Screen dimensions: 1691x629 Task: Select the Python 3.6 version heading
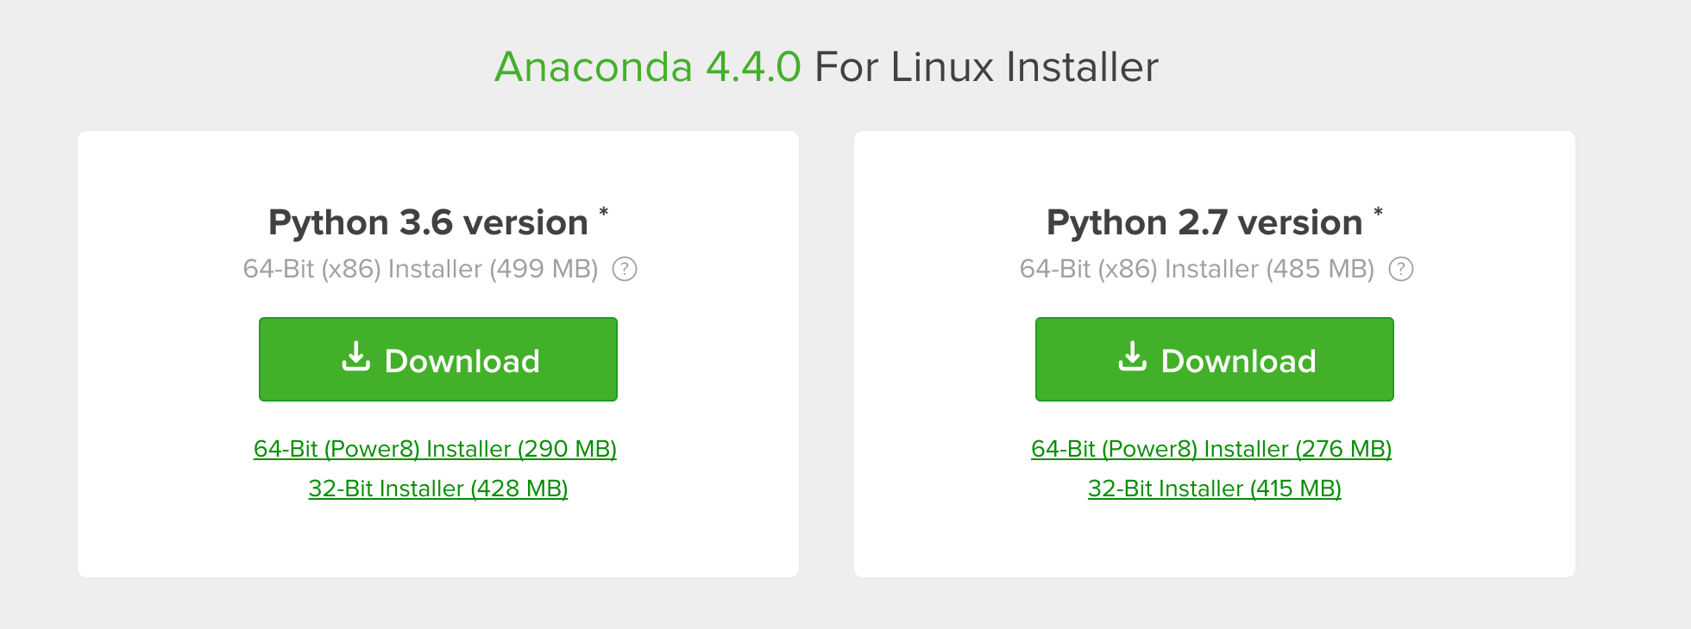pyautogui.click(x=428, y=223)
